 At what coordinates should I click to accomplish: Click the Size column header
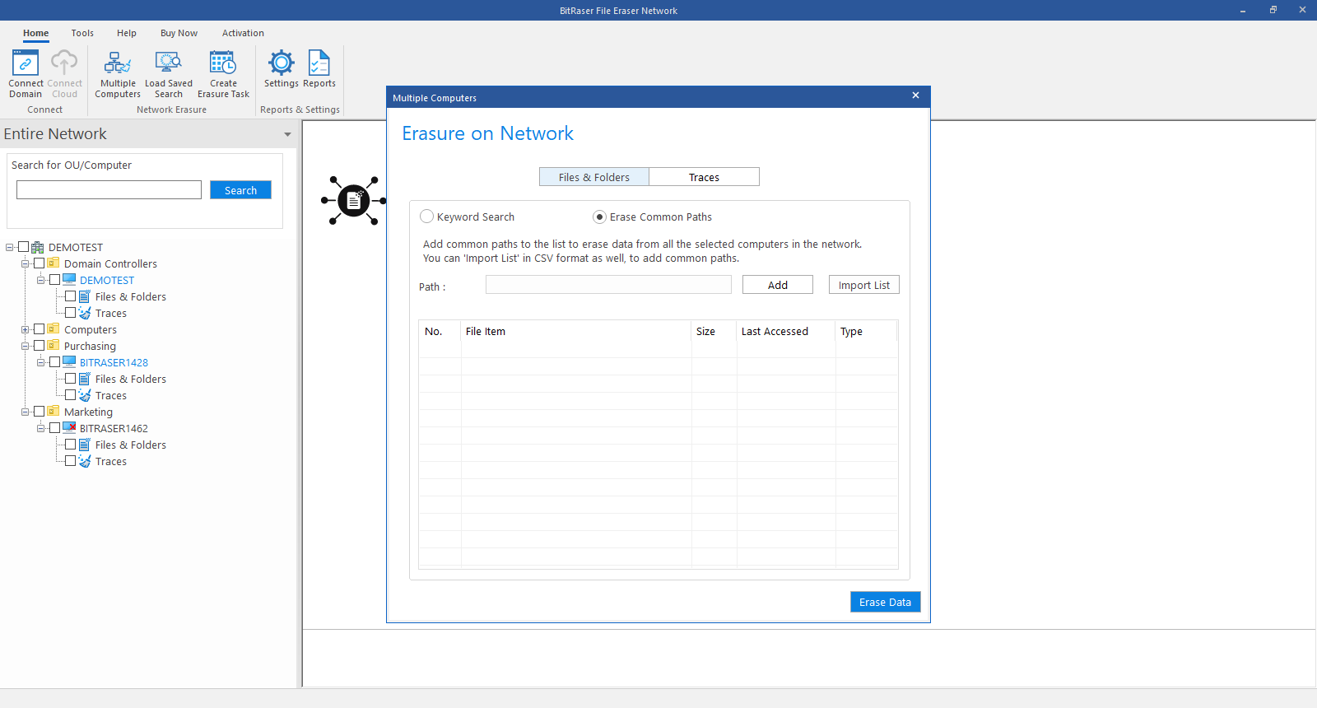pos(714,331)
